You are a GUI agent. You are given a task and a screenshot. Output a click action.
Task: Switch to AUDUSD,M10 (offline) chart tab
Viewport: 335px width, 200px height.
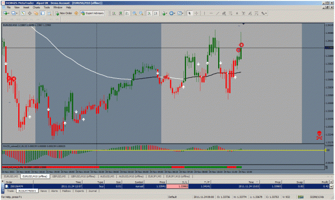[x=131, y=176]
